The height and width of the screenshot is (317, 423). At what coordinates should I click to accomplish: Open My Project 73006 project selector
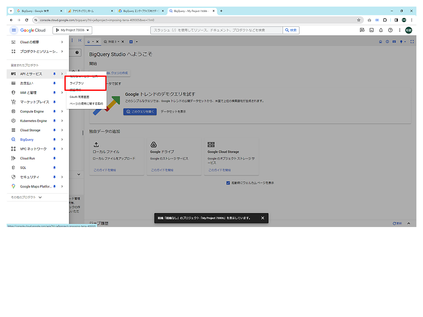pyautogui.click(x=72, y=30)
